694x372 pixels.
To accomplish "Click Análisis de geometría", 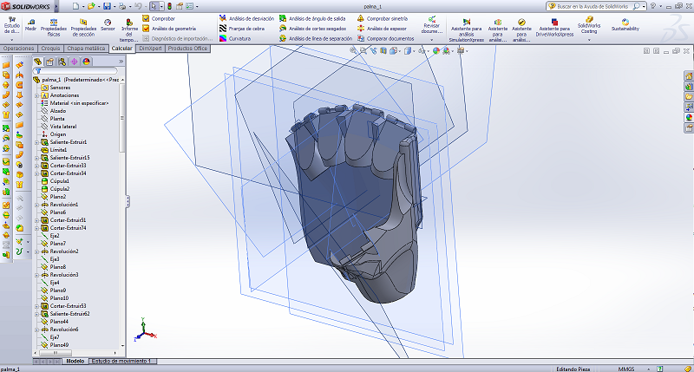I will tap(169, 29).
